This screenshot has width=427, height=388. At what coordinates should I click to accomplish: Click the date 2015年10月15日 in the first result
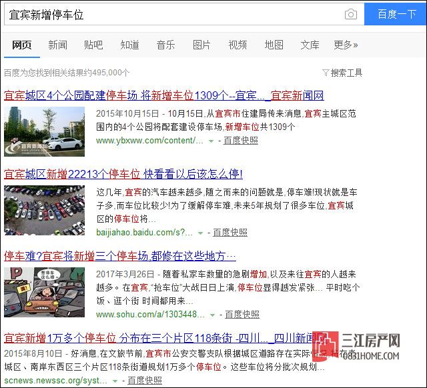point(127,113)
